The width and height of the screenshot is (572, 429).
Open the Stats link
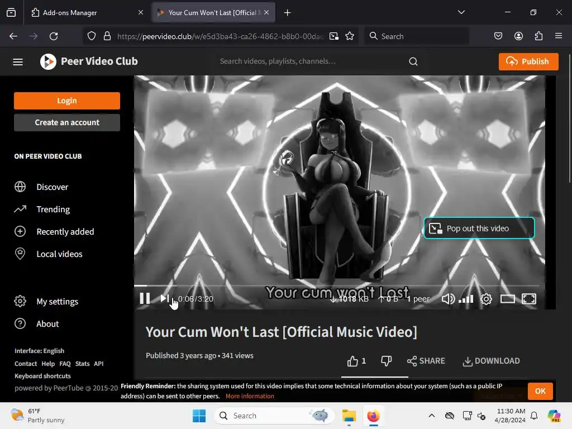83,364
